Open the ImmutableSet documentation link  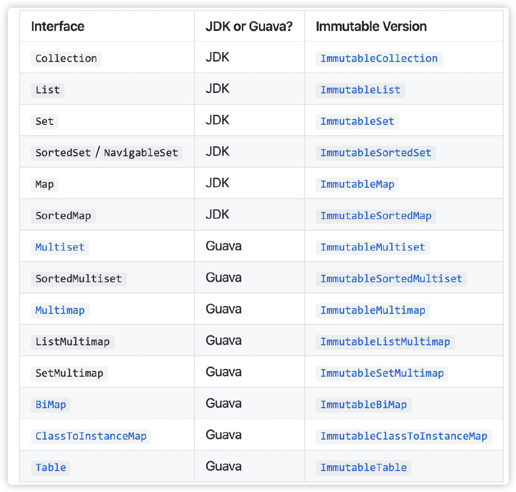coord(357,121)
